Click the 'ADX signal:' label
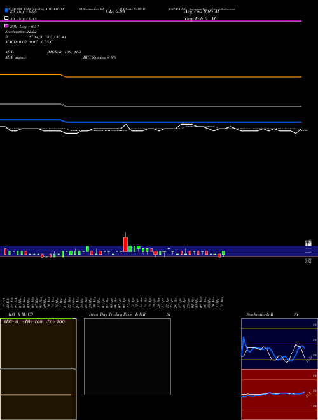The image size is (318, 420). [x=16, y=57]
